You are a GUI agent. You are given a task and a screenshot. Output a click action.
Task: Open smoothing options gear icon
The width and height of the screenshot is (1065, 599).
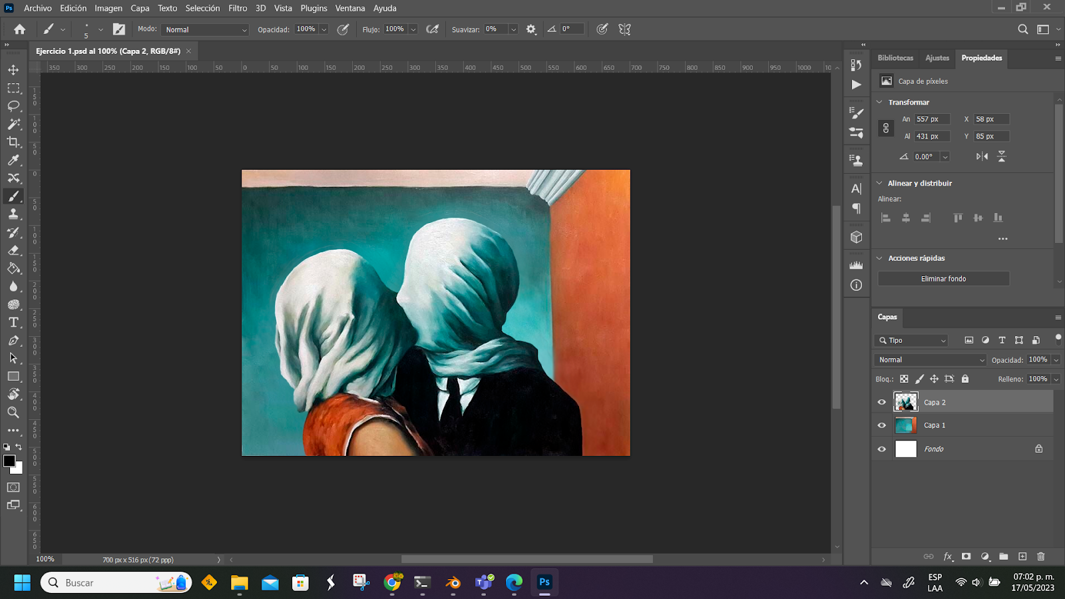pyautogui.click(x=531, y=29)
